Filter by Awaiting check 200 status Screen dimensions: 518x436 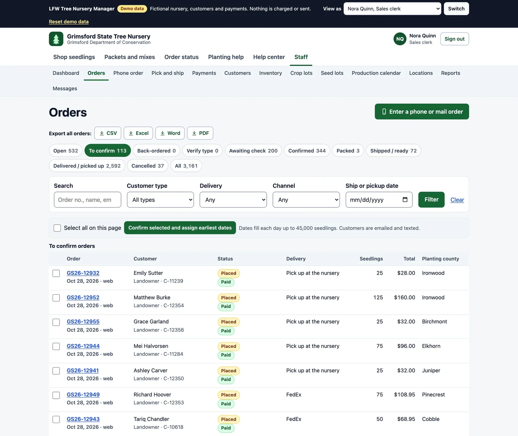click(x=253, y=151)
